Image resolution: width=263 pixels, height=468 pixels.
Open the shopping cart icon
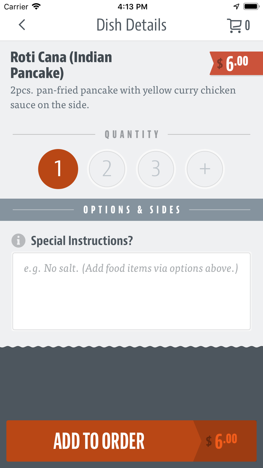click(x=234, y=26)
